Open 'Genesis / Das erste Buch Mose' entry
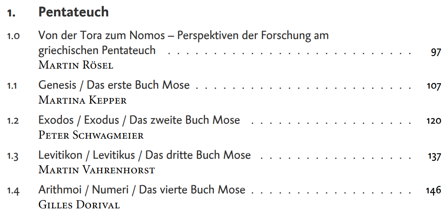 [114, 85]
